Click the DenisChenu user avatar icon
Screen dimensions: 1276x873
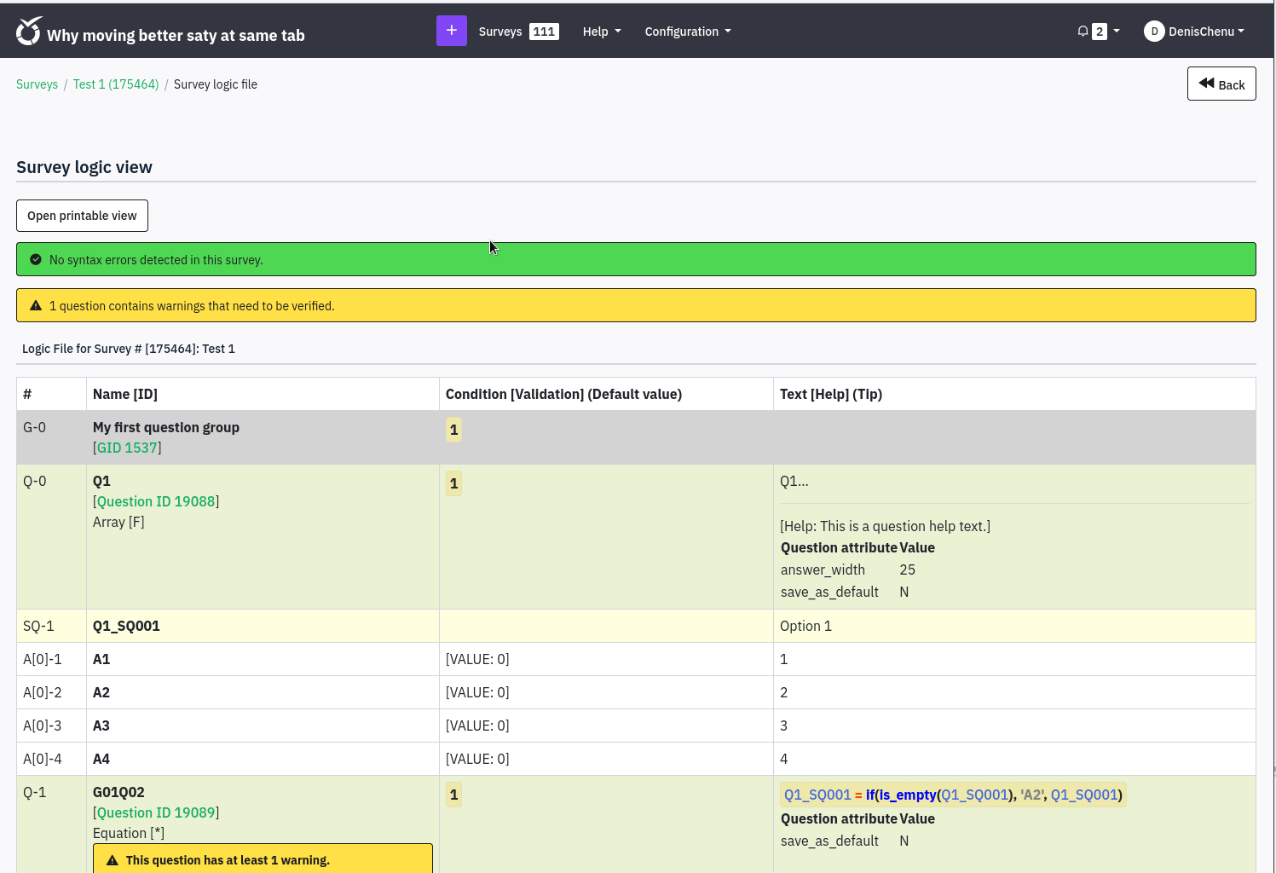click(x=1153, y=32)
